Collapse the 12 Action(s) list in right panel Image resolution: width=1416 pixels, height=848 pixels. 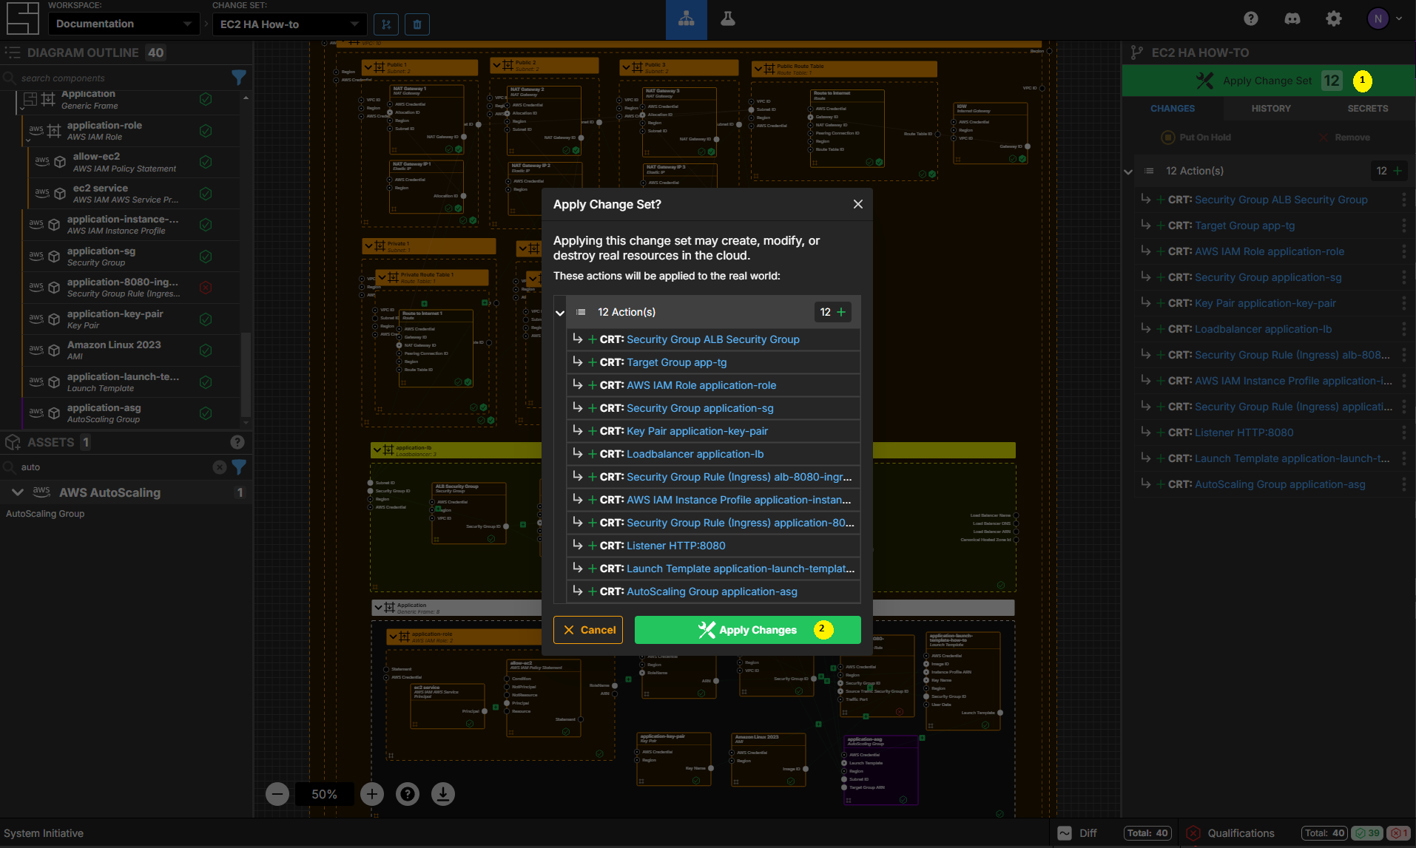[1128, 172]
